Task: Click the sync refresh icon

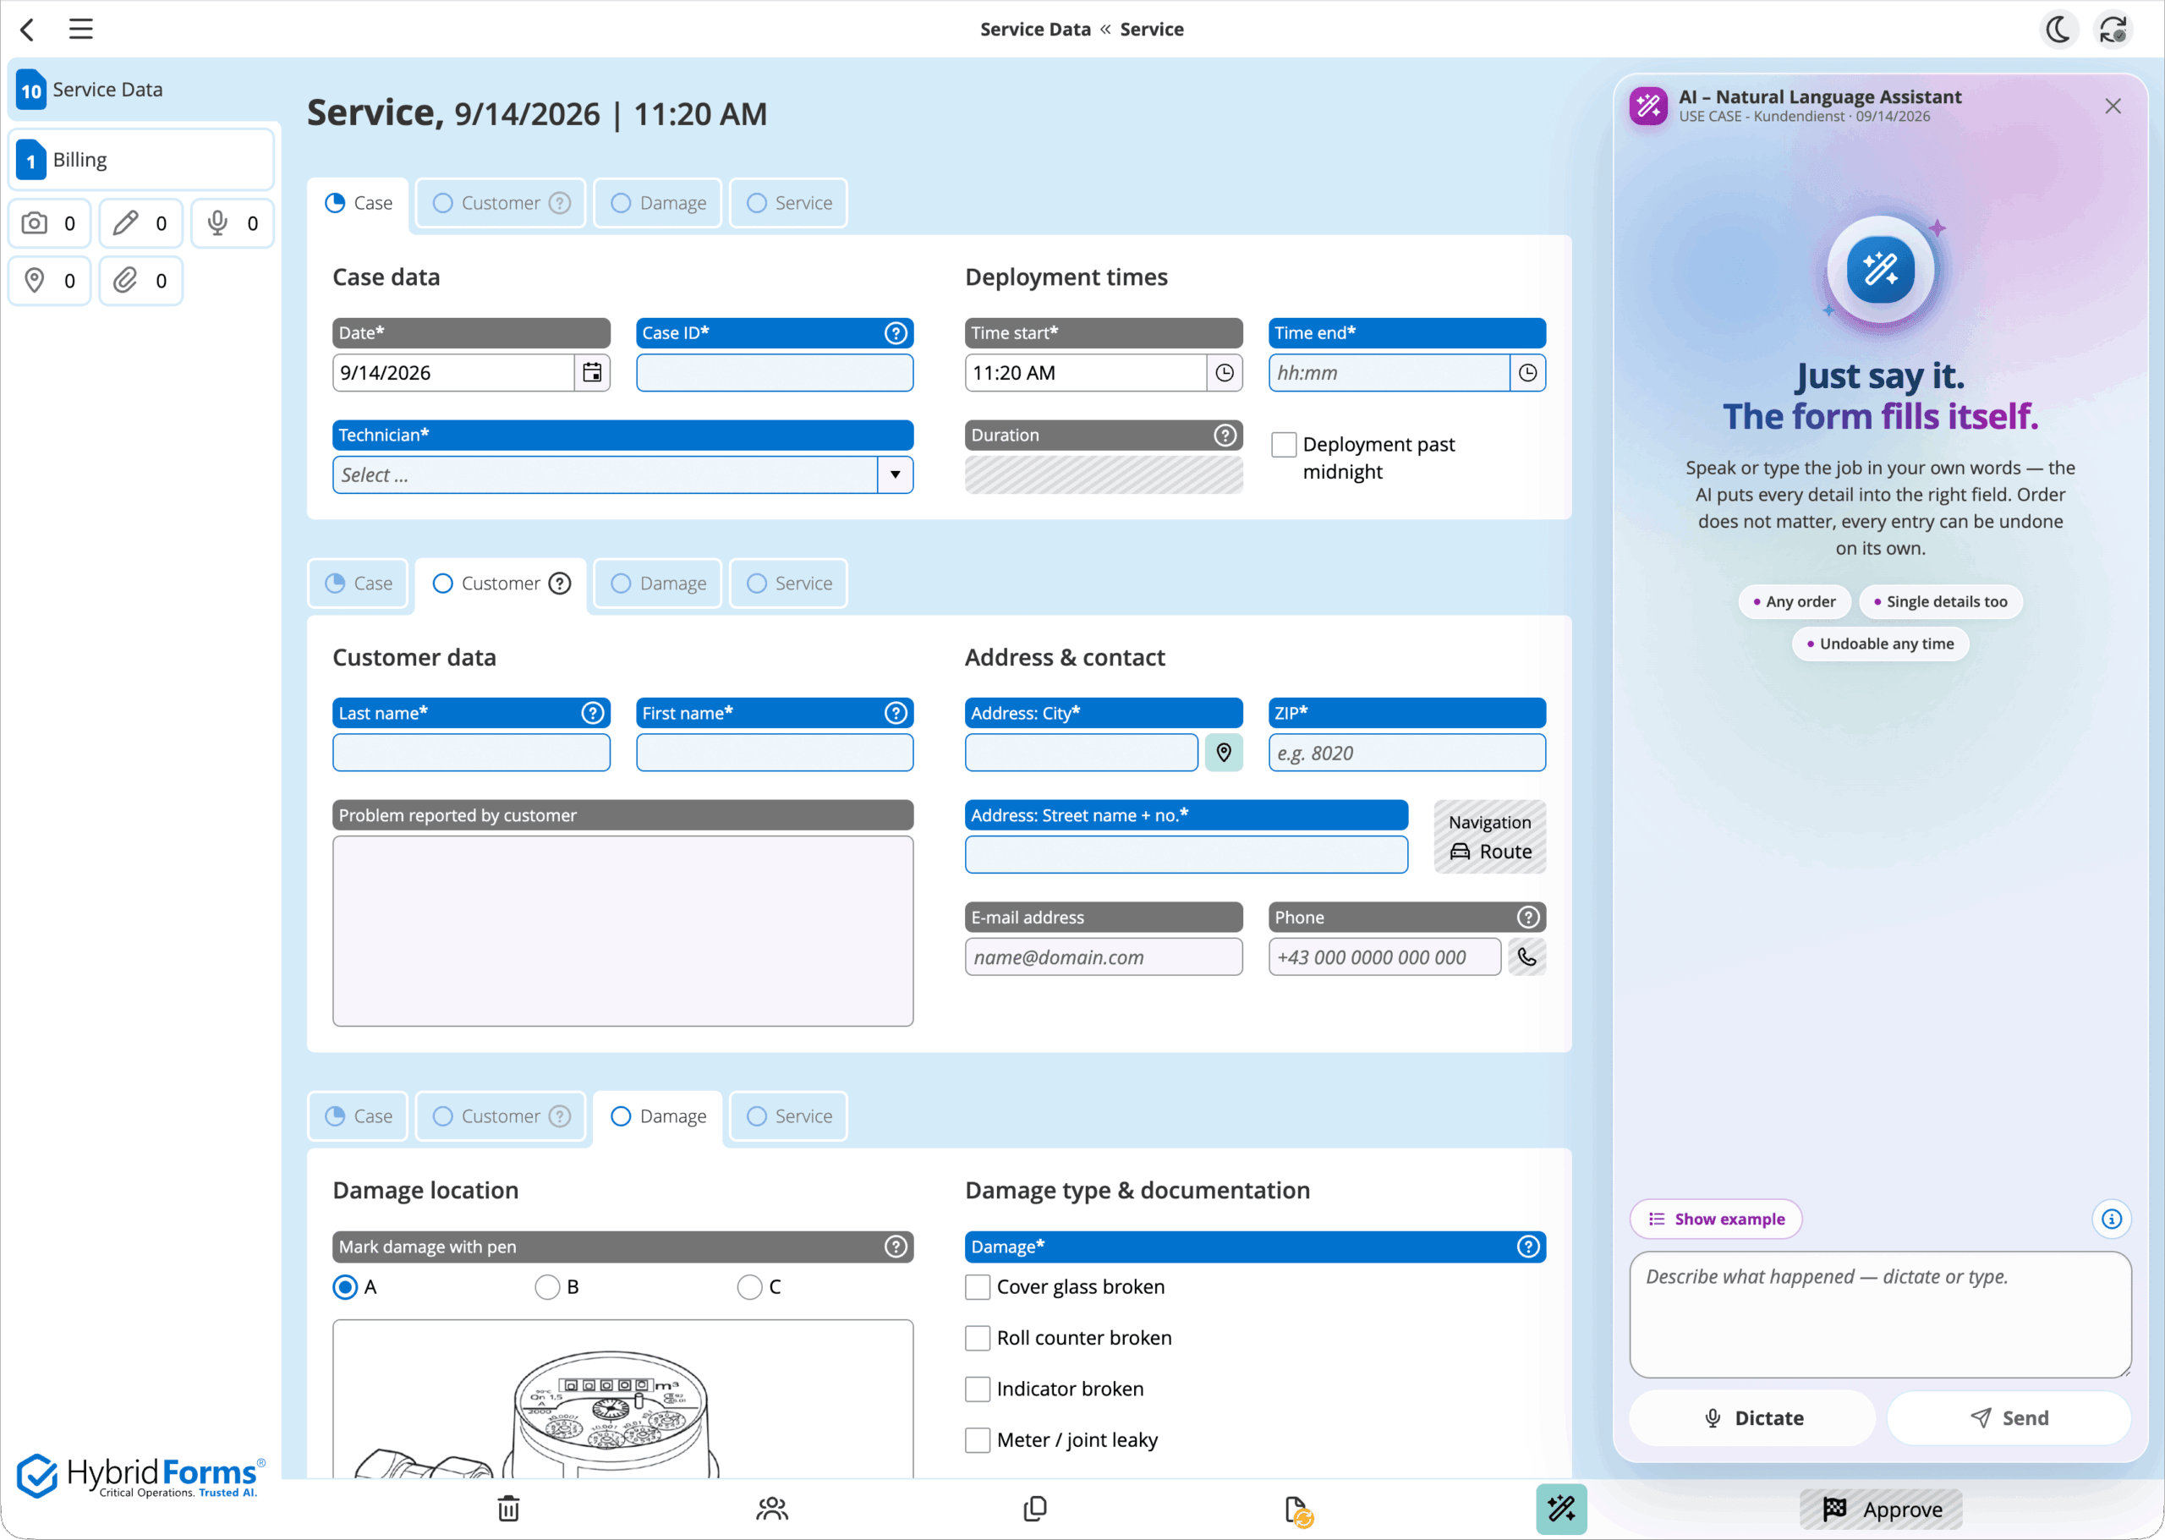Action: pos(2113,30)
